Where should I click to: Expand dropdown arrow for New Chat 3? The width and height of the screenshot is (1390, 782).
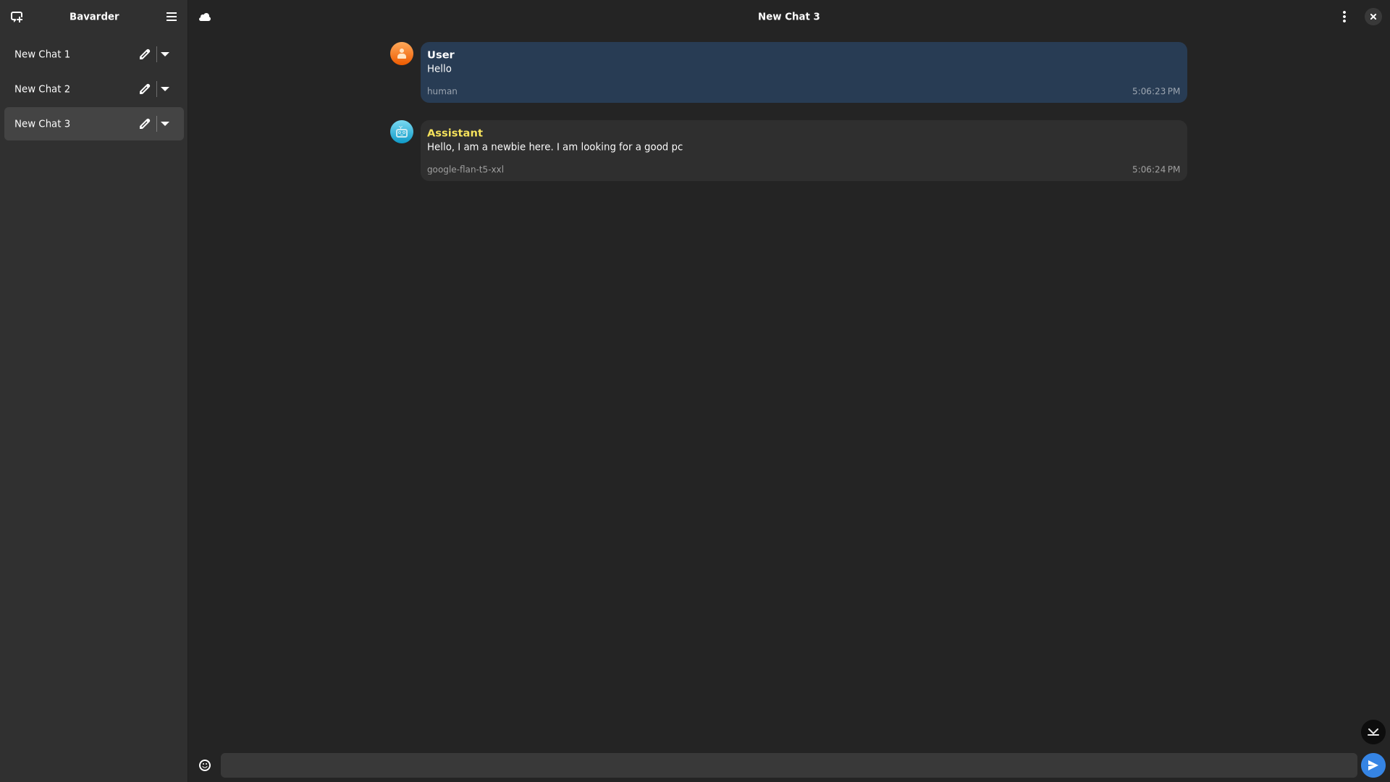(165, 124)
